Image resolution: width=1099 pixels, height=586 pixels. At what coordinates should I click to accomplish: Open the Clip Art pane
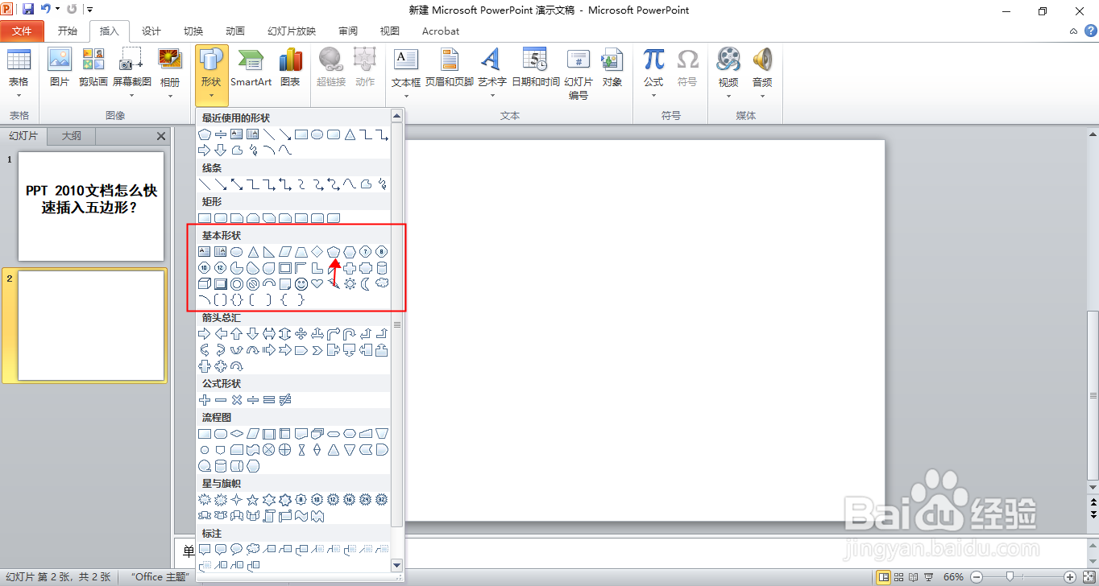point(93,68)
